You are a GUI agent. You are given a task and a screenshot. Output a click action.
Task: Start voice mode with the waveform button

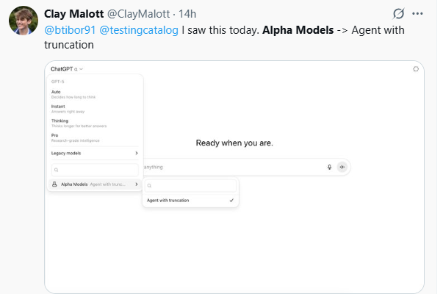tap(342, 167)
